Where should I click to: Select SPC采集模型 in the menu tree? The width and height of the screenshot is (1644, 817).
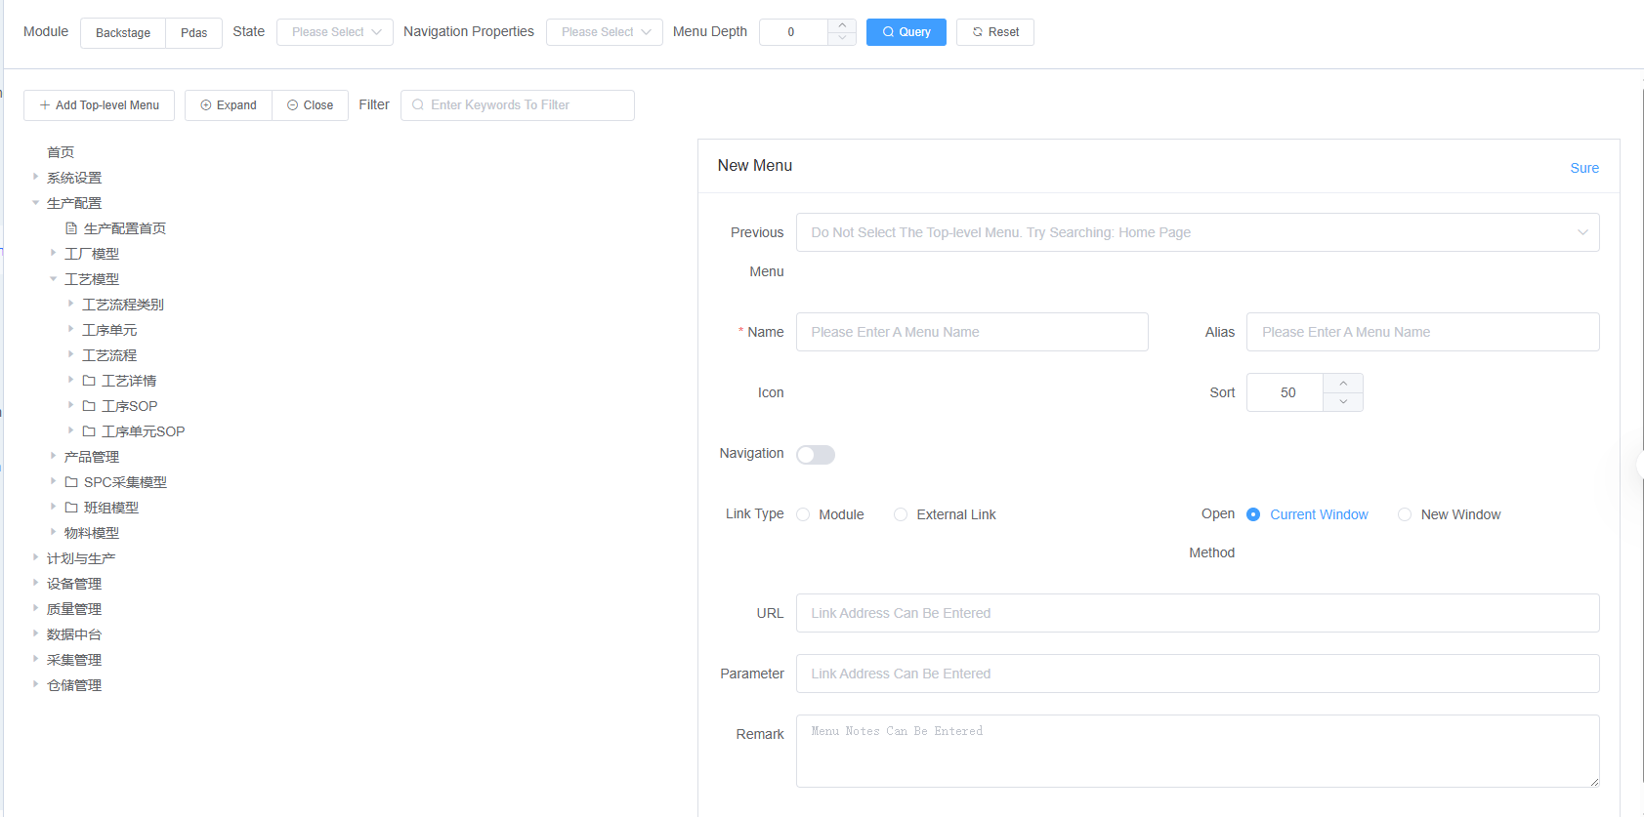pos(125,482)
